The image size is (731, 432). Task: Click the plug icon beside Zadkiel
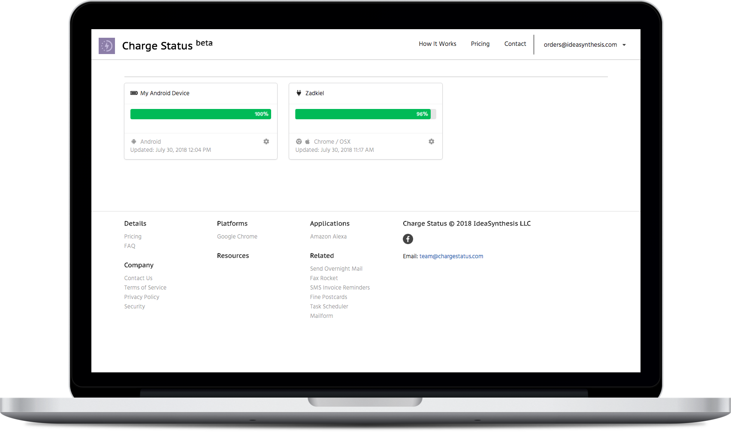click(x=299, y=93)
